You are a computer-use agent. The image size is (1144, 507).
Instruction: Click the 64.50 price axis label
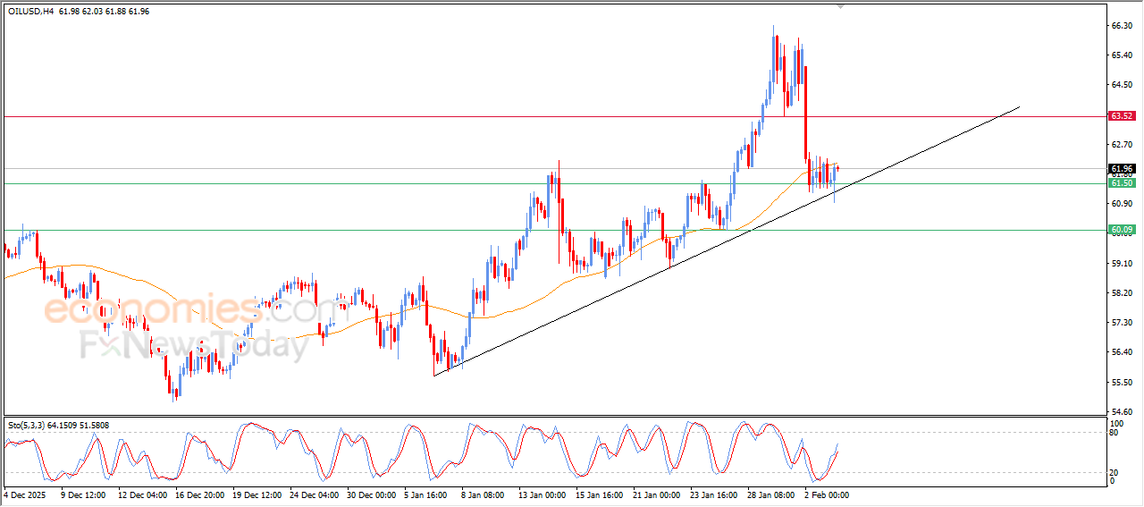[x=1122, y=85]
